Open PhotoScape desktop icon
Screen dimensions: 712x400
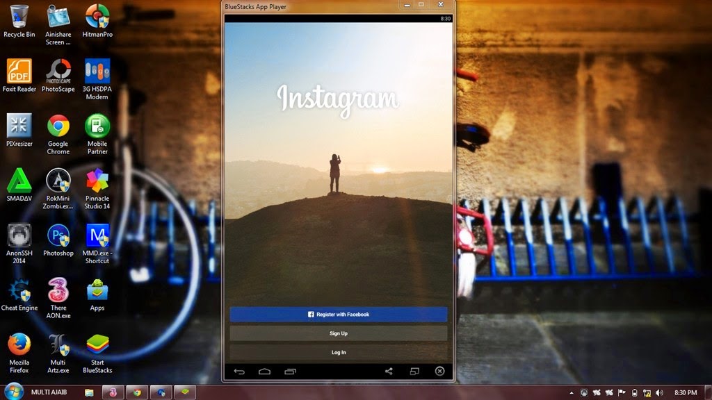pos(58,76)
